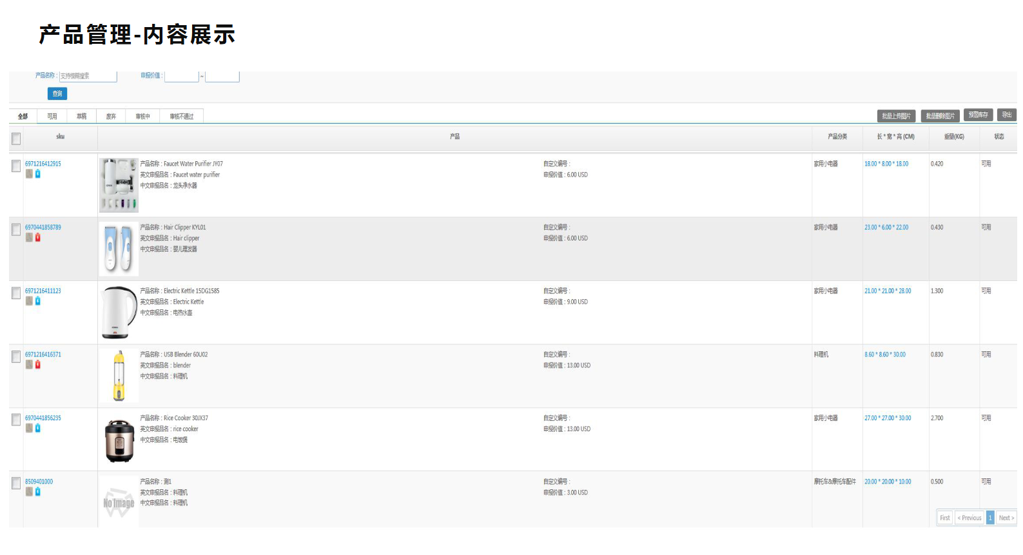Open the Hair Clipper product thumbnail
Screen dimensions: 1023x555
coord(119,249)
